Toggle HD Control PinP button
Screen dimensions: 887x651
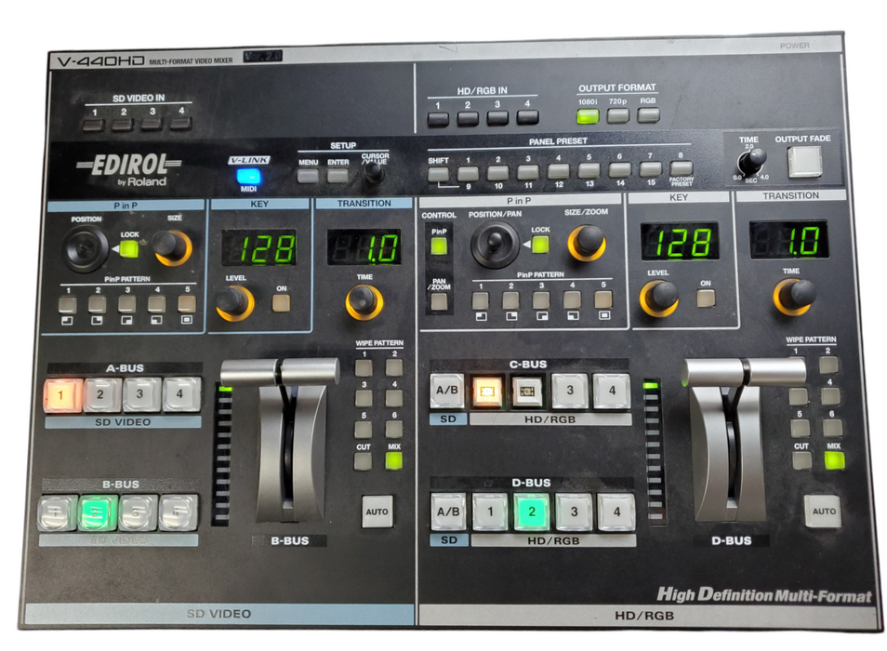439,246
